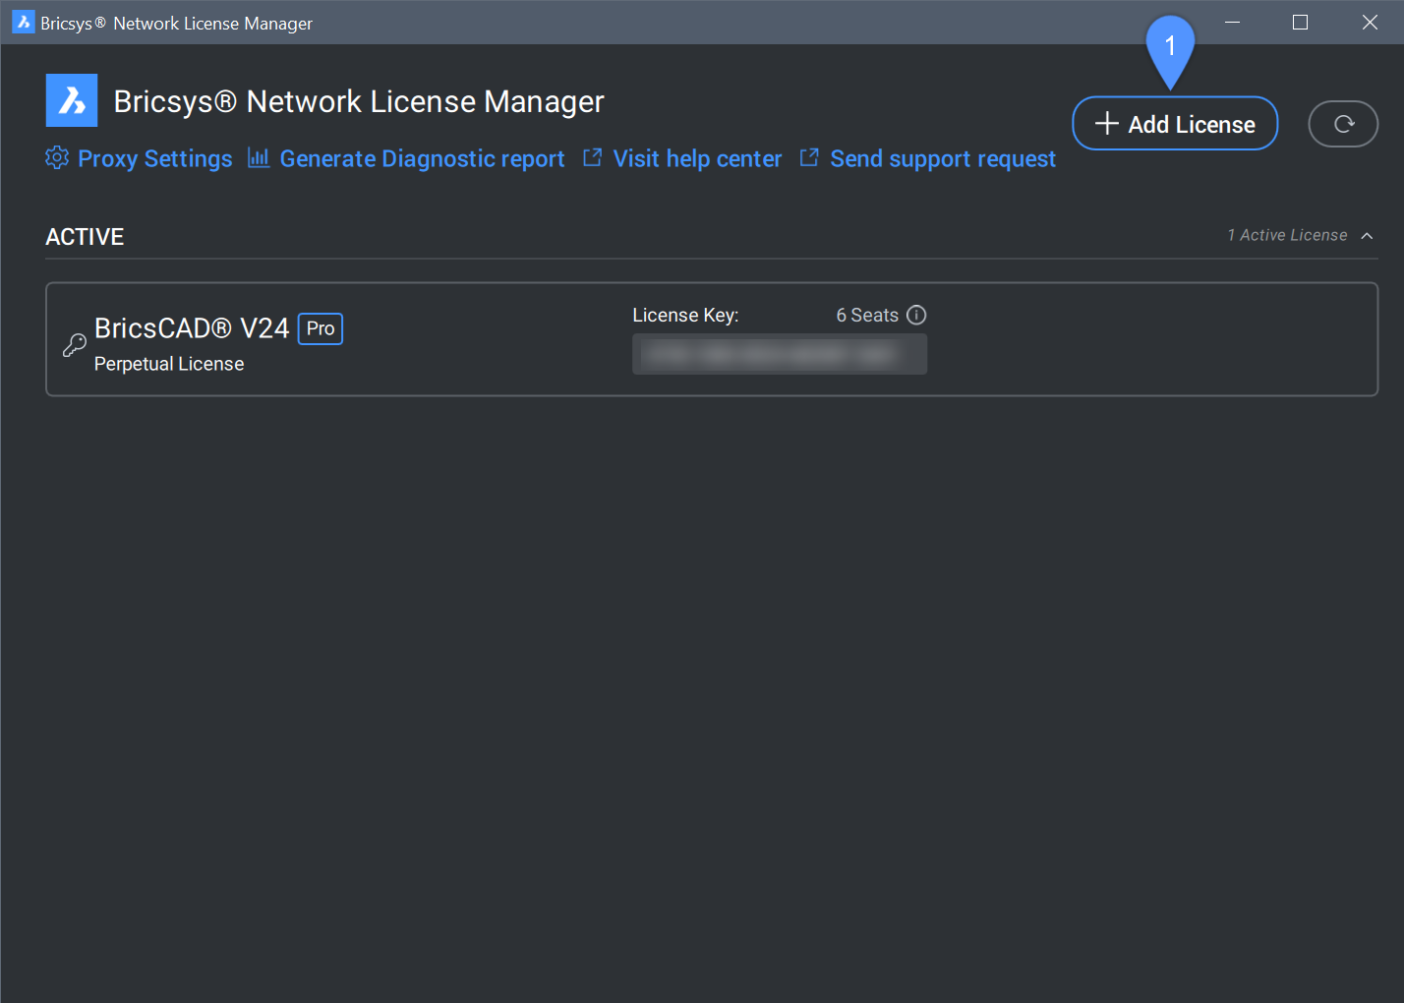Select Generate Diagnostic report
The height and width of the screenshot is (1003, 1404).
click(x=422, y=159)
